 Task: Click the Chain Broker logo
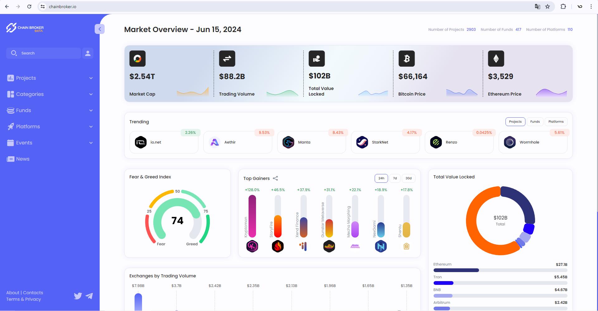tap(25, 28)
